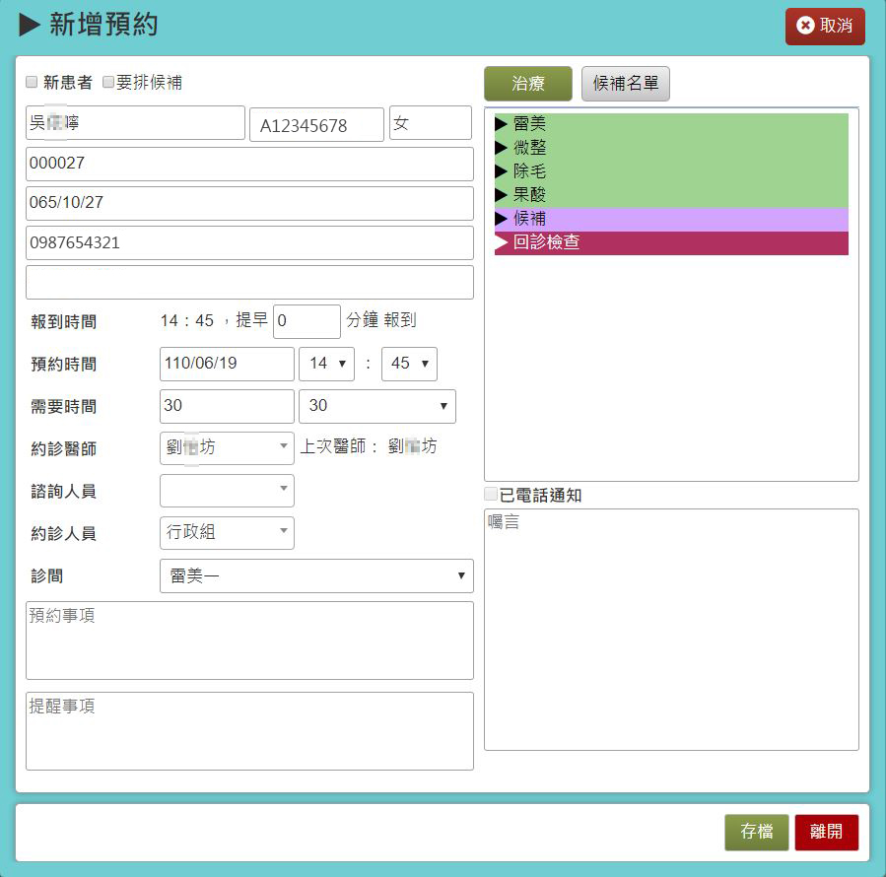Image resolution: width=886 pixels, height=877 pixels.
Task: Click the 預約事項 text area
Action: point(249,641)
